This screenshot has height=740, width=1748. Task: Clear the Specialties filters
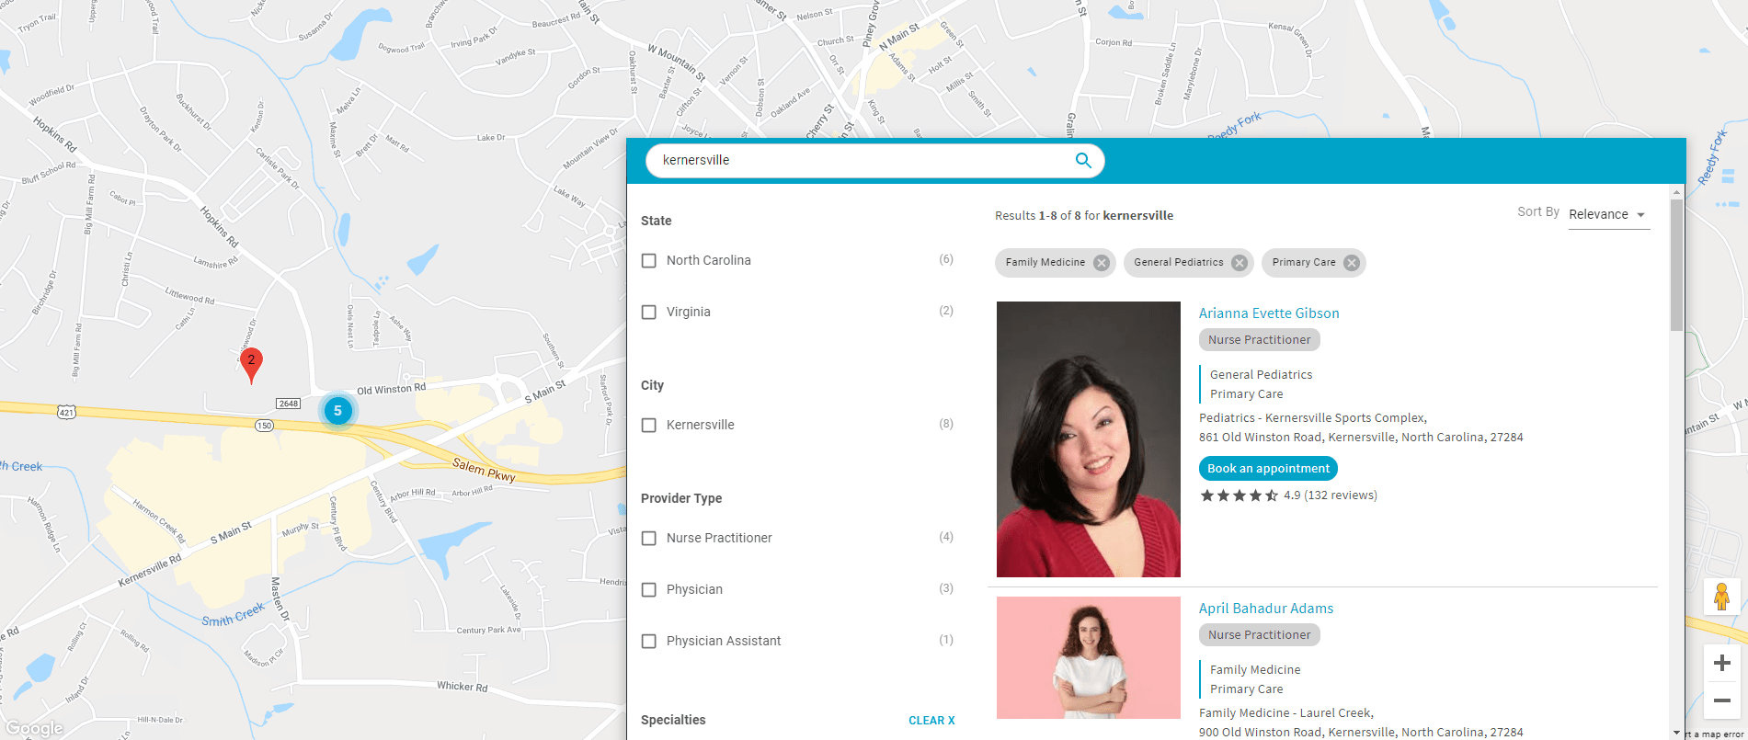(x=931, y=721)
